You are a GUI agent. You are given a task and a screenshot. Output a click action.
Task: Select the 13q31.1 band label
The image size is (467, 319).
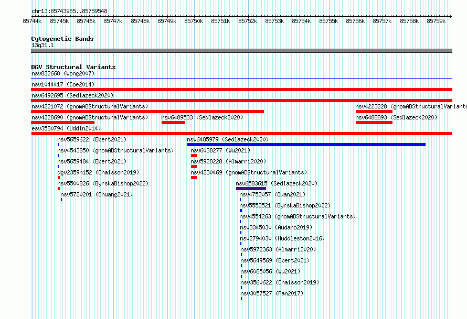coord(43,45)
